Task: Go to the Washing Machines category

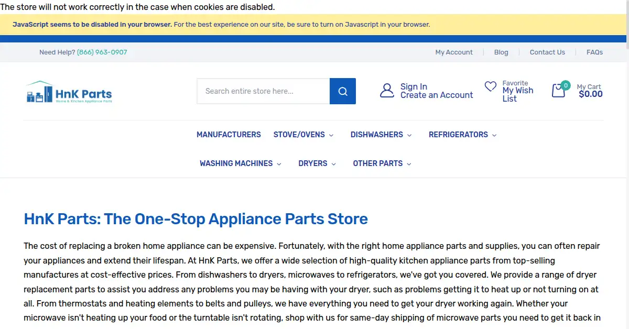Action: (236, 163)
